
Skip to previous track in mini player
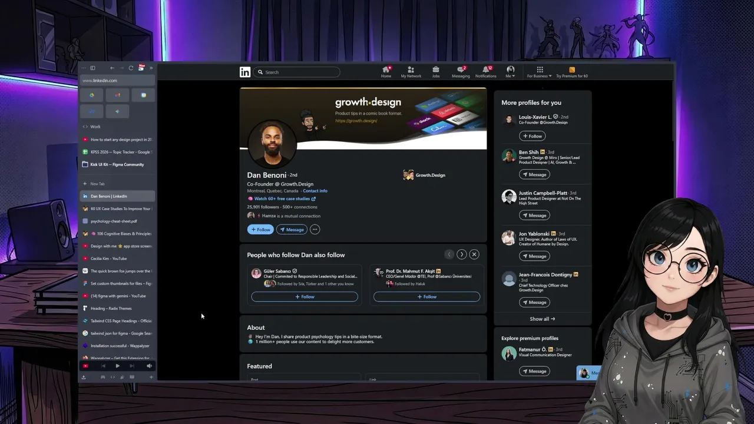(102, 366)
